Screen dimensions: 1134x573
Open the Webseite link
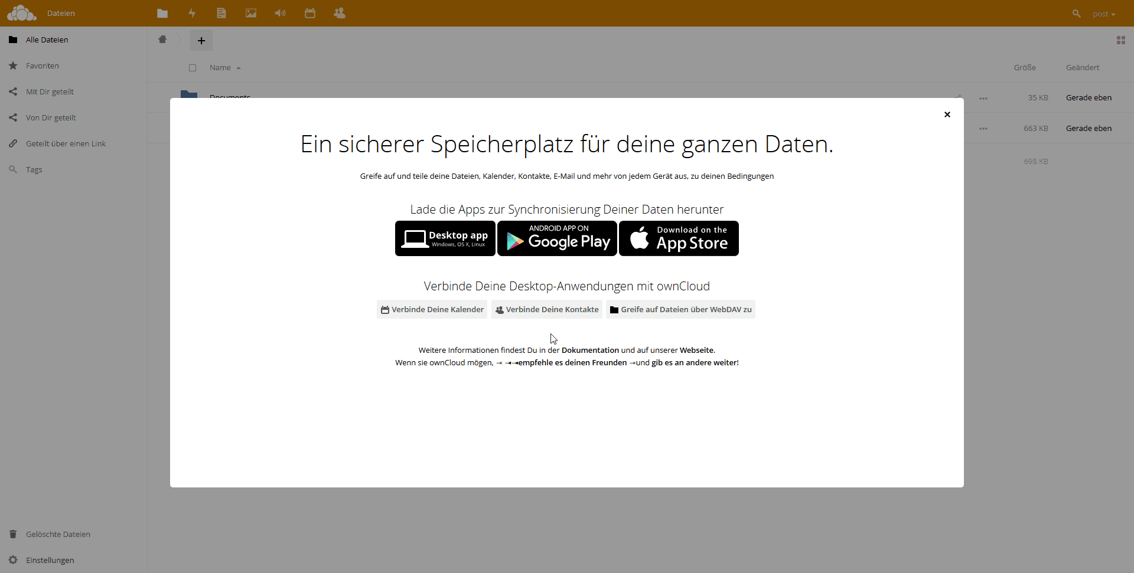point(696,350)
